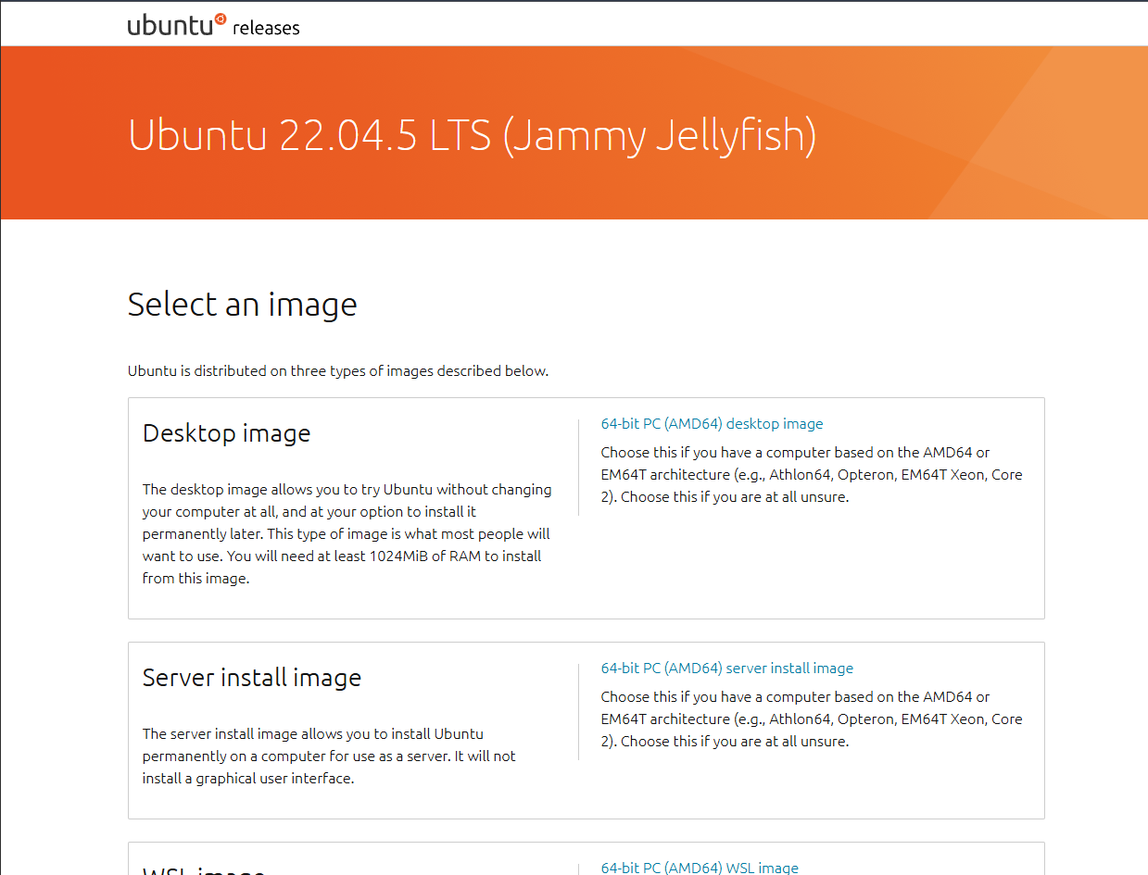Click the AMD64 architecture text under server link
Viewport: 1148px width, 875px height.
pos(812,719)
